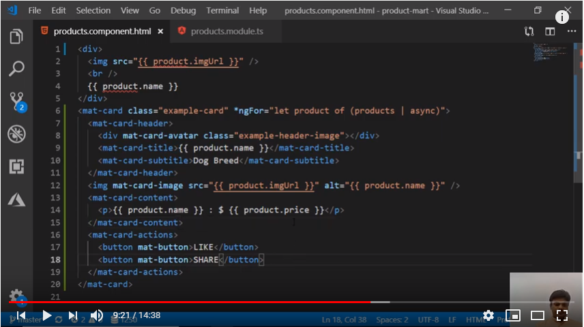Open the editor More Actions ellipsis menu
This screenshot has height=327, width=584.
pyautogui.click(x=571, y=31)
